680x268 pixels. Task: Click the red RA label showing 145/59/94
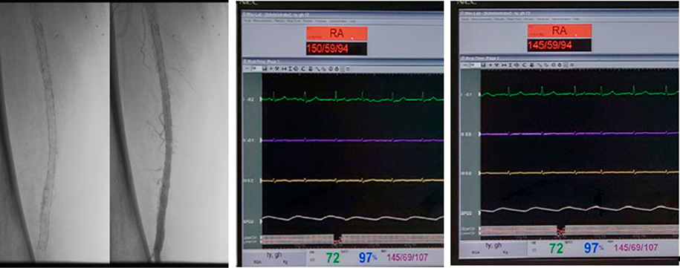[x=560, y=30]
